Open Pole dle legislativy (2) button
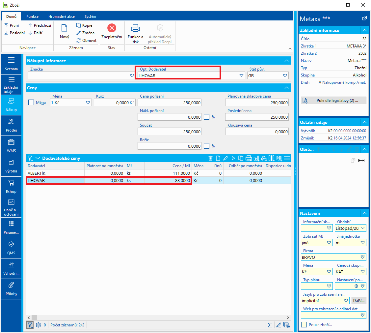This screenshot has width=371, height=333. (333, 101)
